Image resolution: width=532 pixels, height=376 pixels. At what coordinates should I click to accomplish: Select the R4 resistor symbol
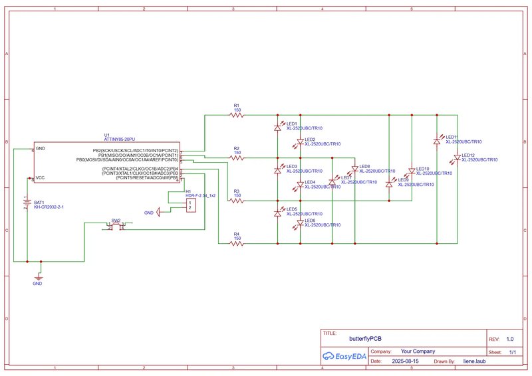237,243
